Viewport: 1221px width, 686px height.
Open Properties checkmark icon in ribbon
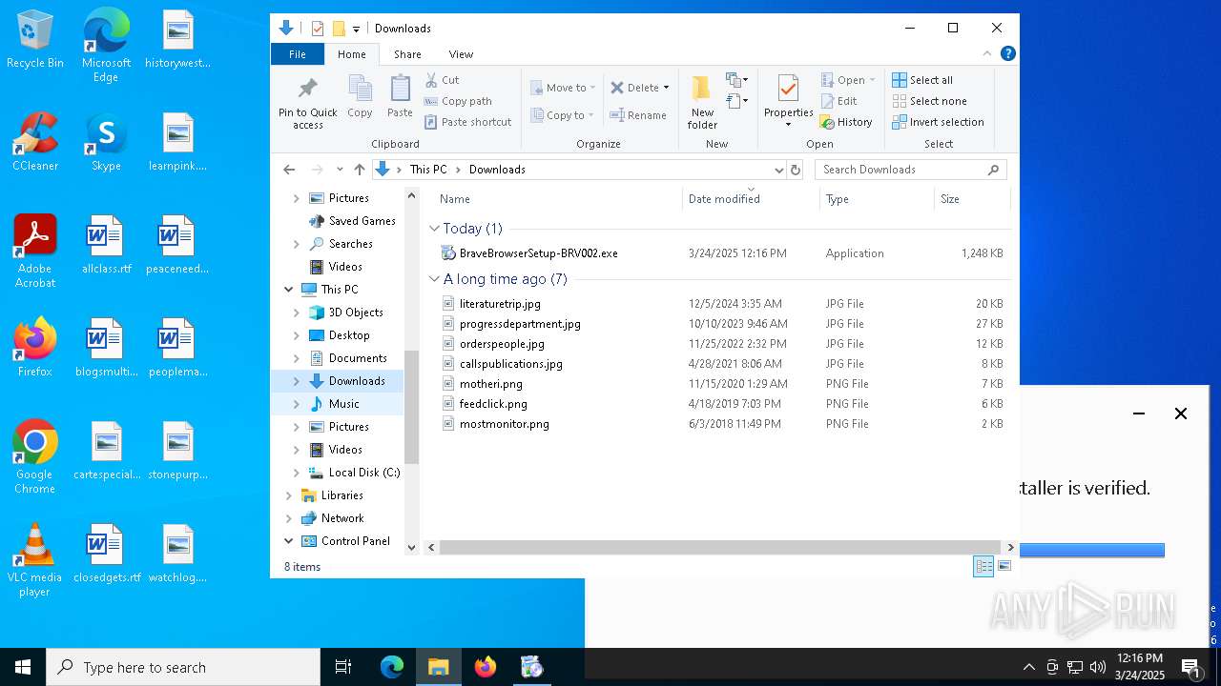(788, 89)
